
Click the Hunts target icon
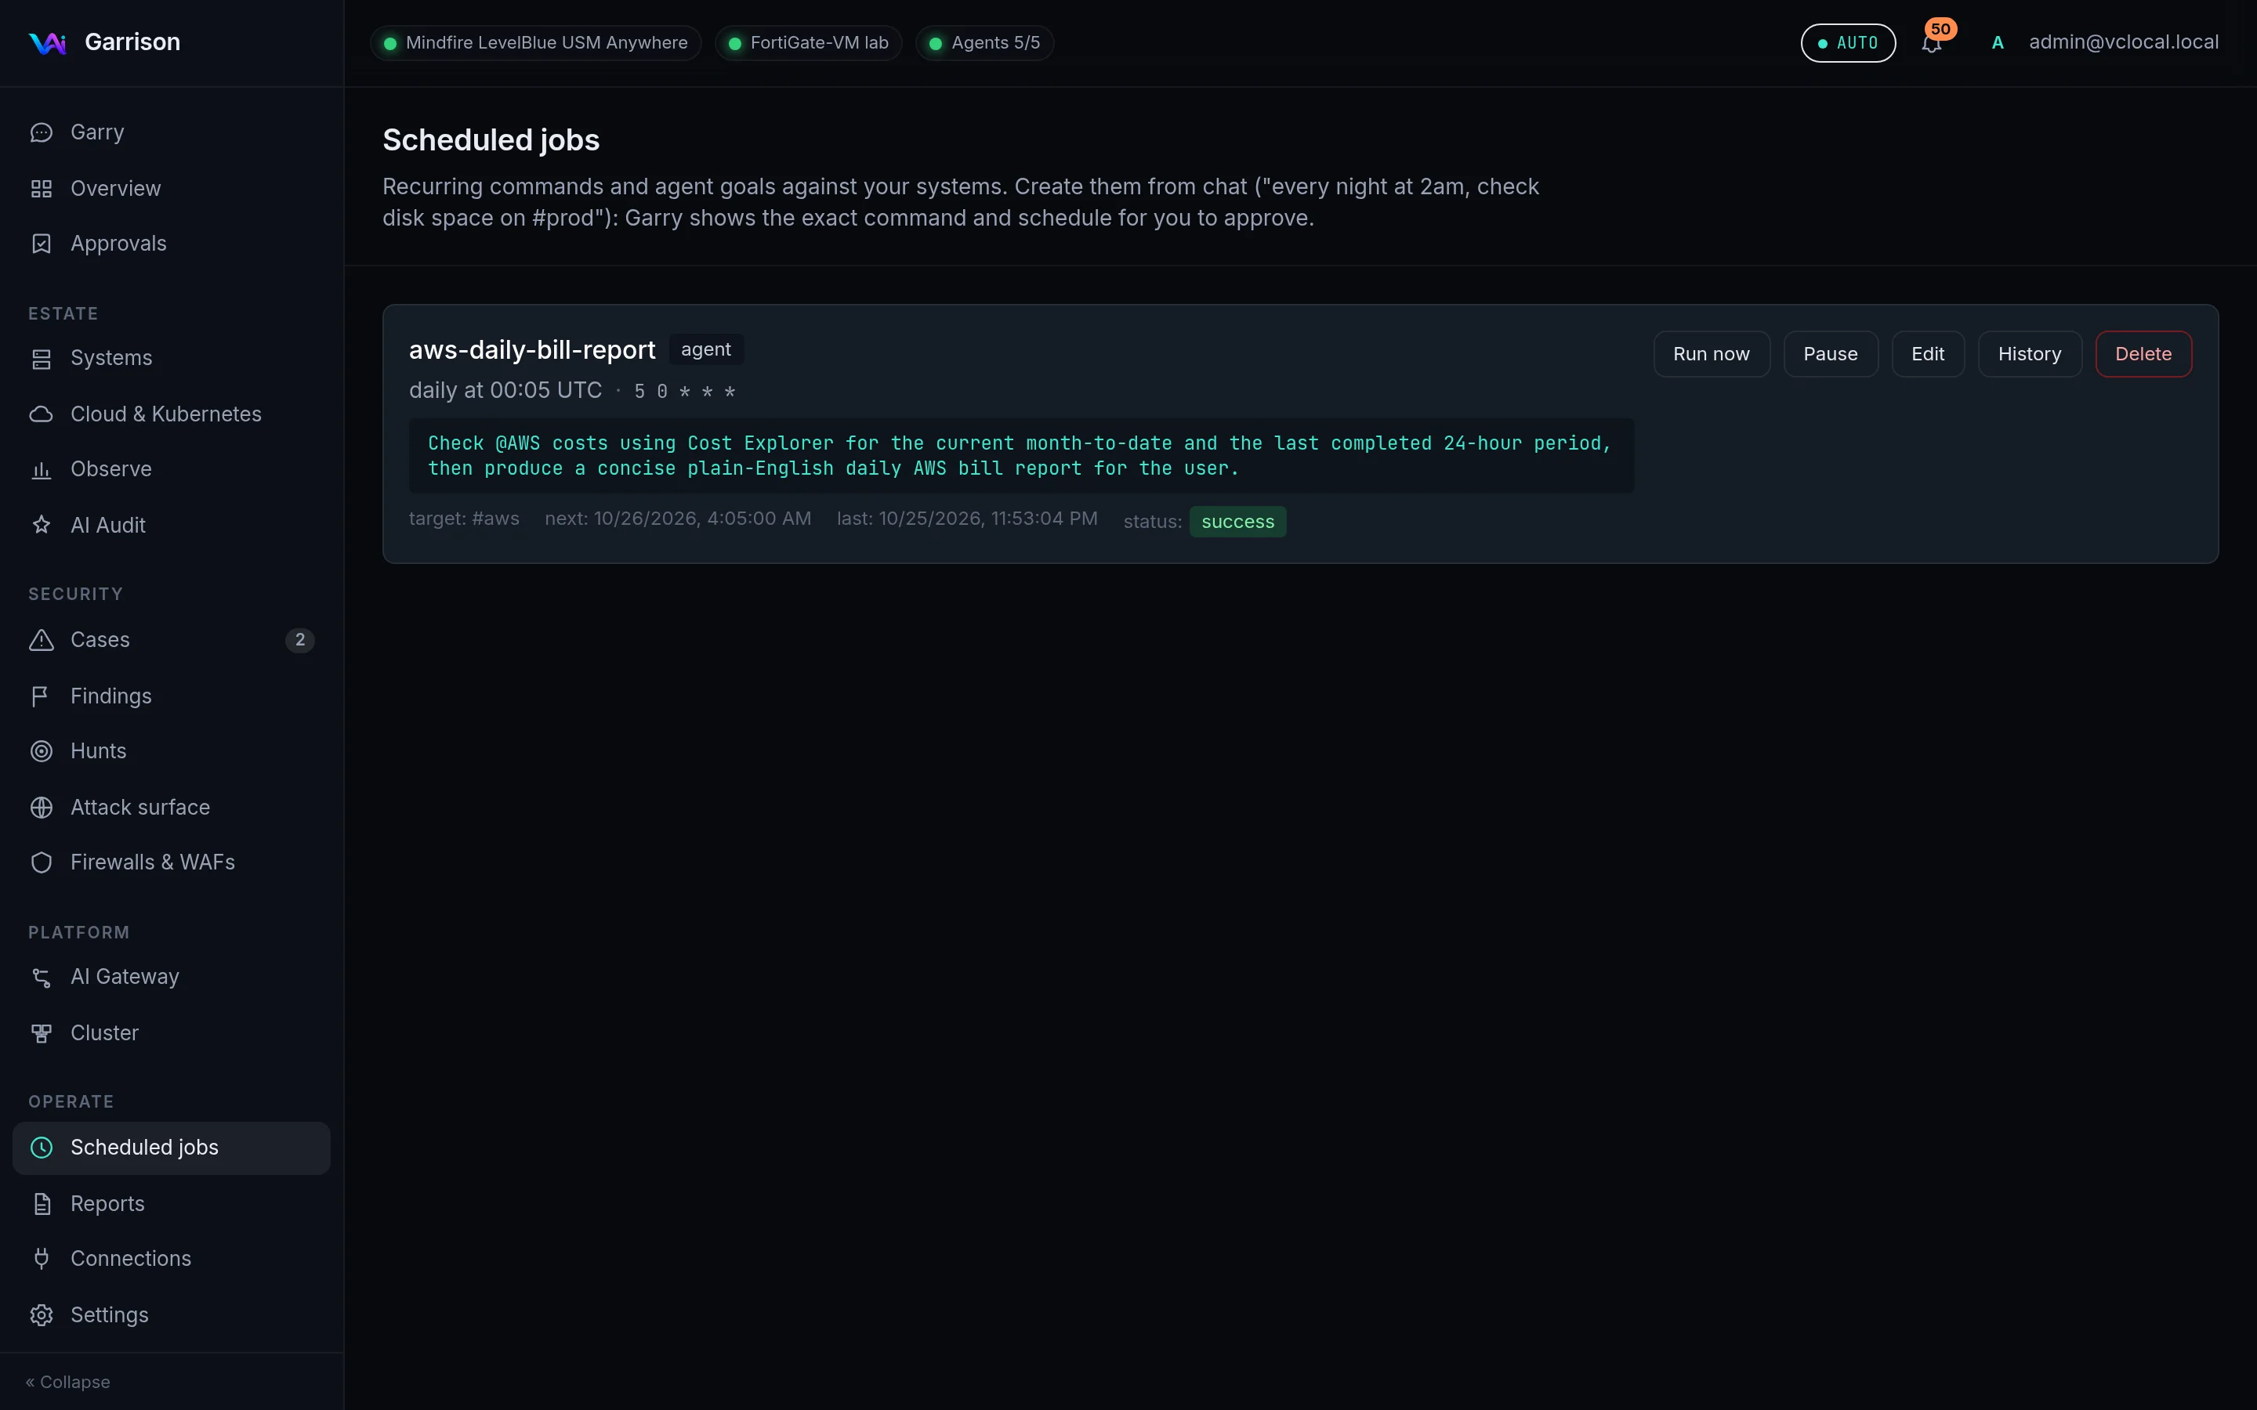(41, 750)
